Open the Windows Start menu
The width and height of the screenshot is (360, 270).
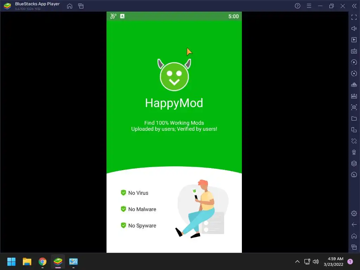click(11, 262)
